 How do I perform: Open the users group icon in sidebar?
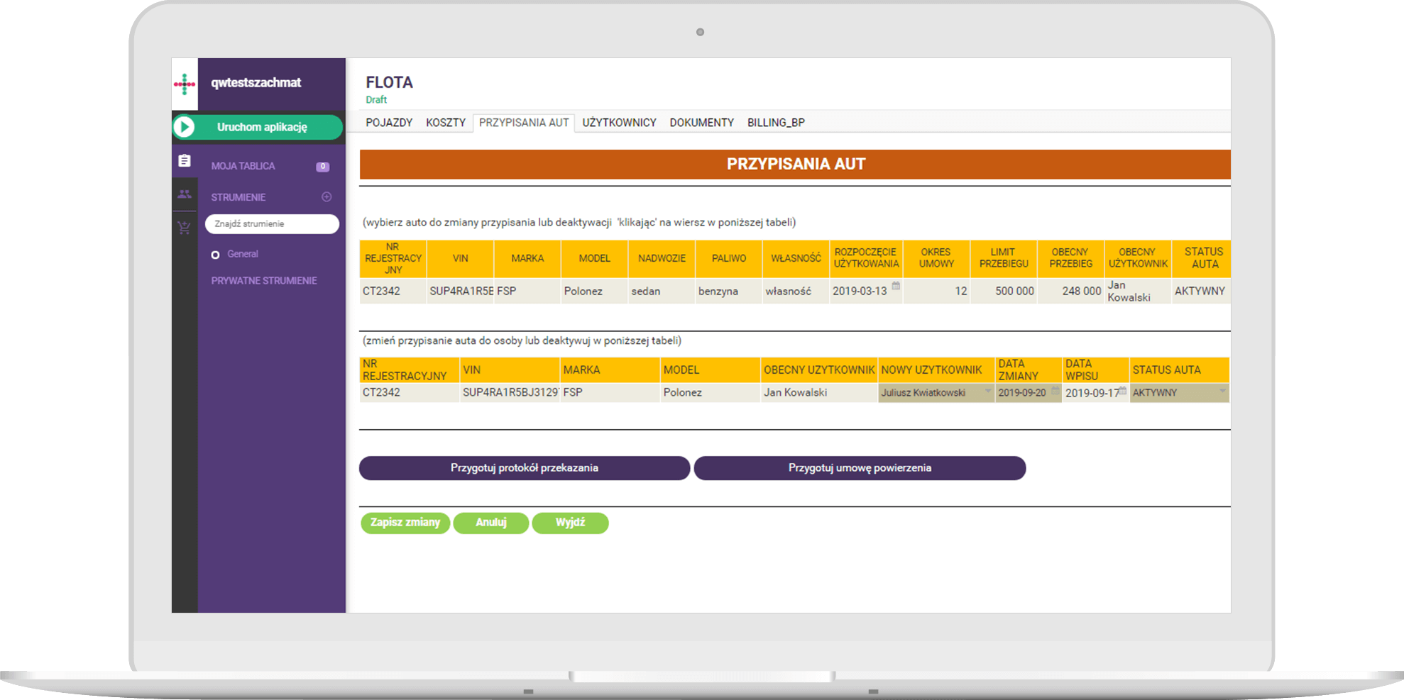click(185, 194)
